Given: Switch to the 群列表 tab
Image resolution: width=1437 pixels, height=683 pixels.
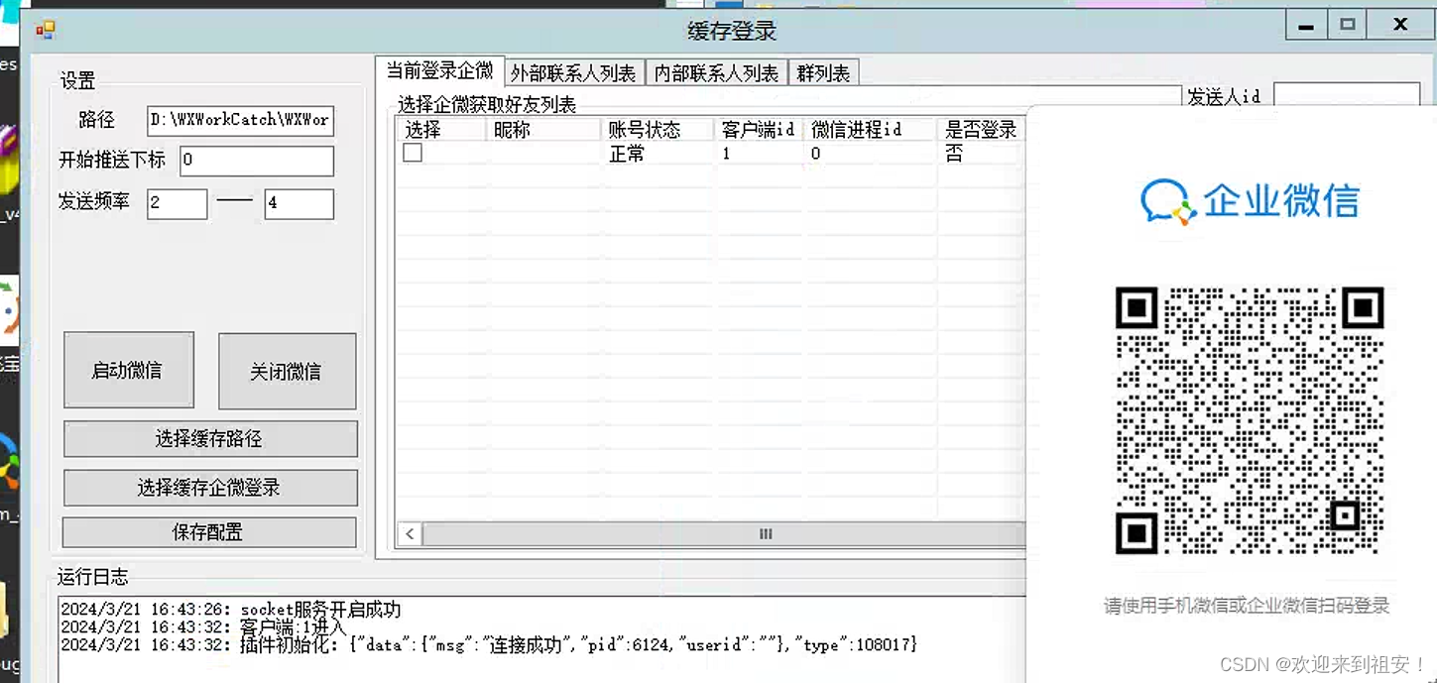Looking at the screenshot, I should point(824,73).
